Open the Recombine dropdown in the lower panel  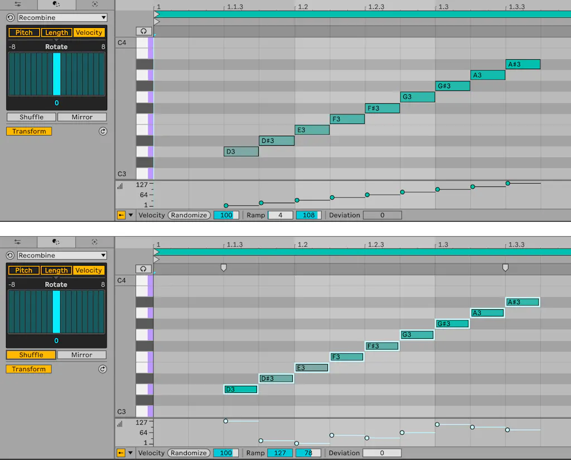(61, 255)
